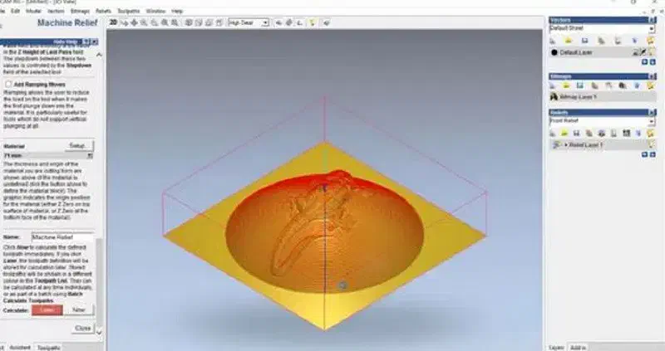
Task: Collapse the Vectors panel header
Action: (x=652, y=20)
